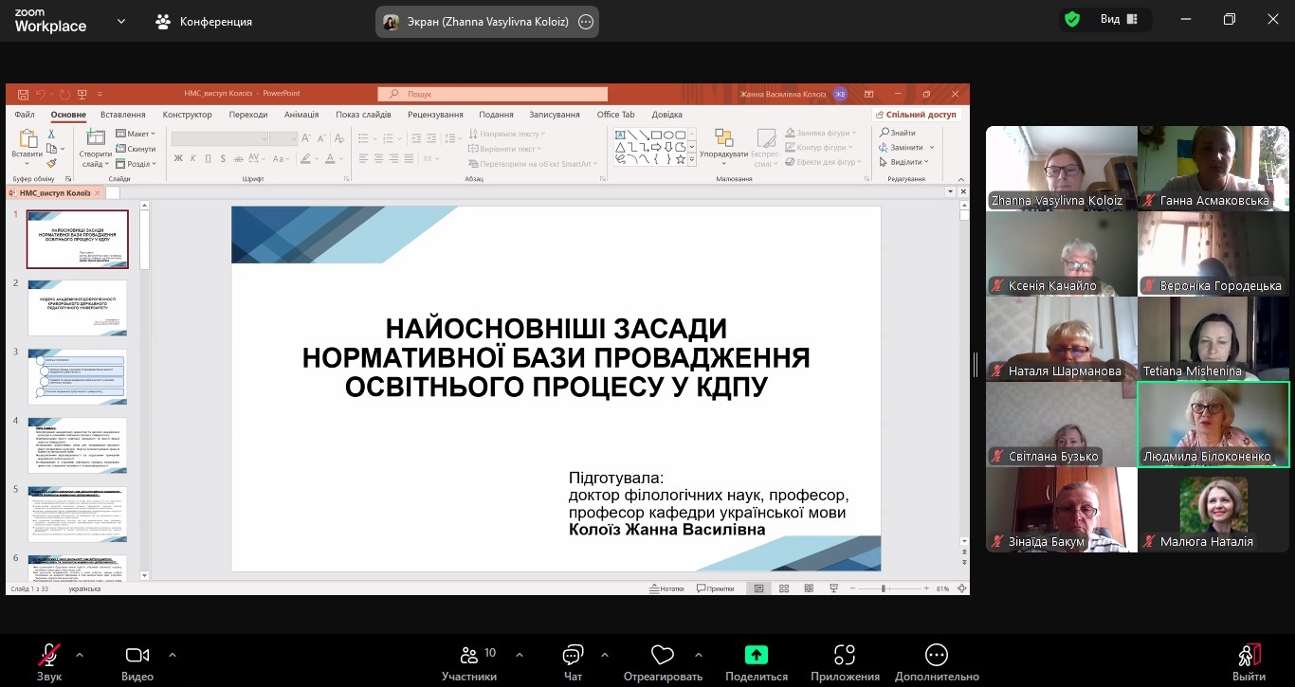Click the Примітки comments button in status bar
This screenshot has height=687, width=1295.
pyautogui.click(x=715, y=588)
